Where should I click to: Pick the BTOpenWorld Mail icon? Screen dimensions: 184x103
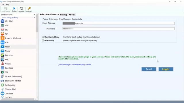click(3, 81)
